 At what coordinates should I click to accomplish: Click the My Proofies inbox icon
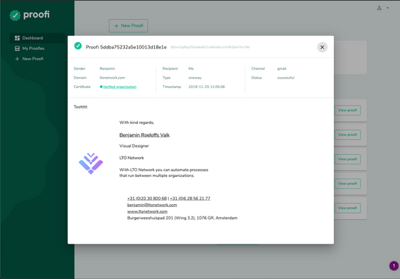coord(17,48)
